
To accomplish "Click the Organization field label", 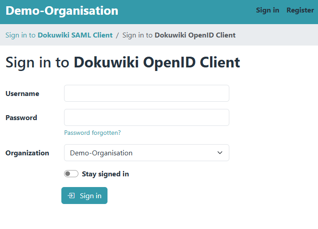I will pyautogui.click(x=27, y=153).
